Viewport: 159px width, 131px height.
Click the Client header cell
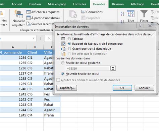(x=35, y=52)
